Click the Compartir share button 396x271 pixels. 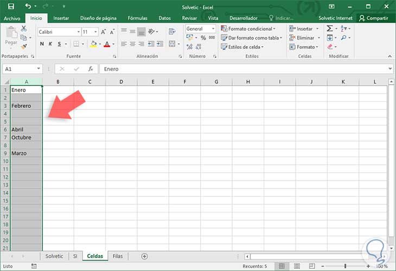tap(374, 18)
